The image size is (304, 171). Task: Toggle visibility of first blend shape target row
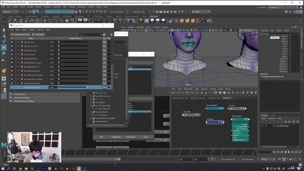click(x=12, y=42)
